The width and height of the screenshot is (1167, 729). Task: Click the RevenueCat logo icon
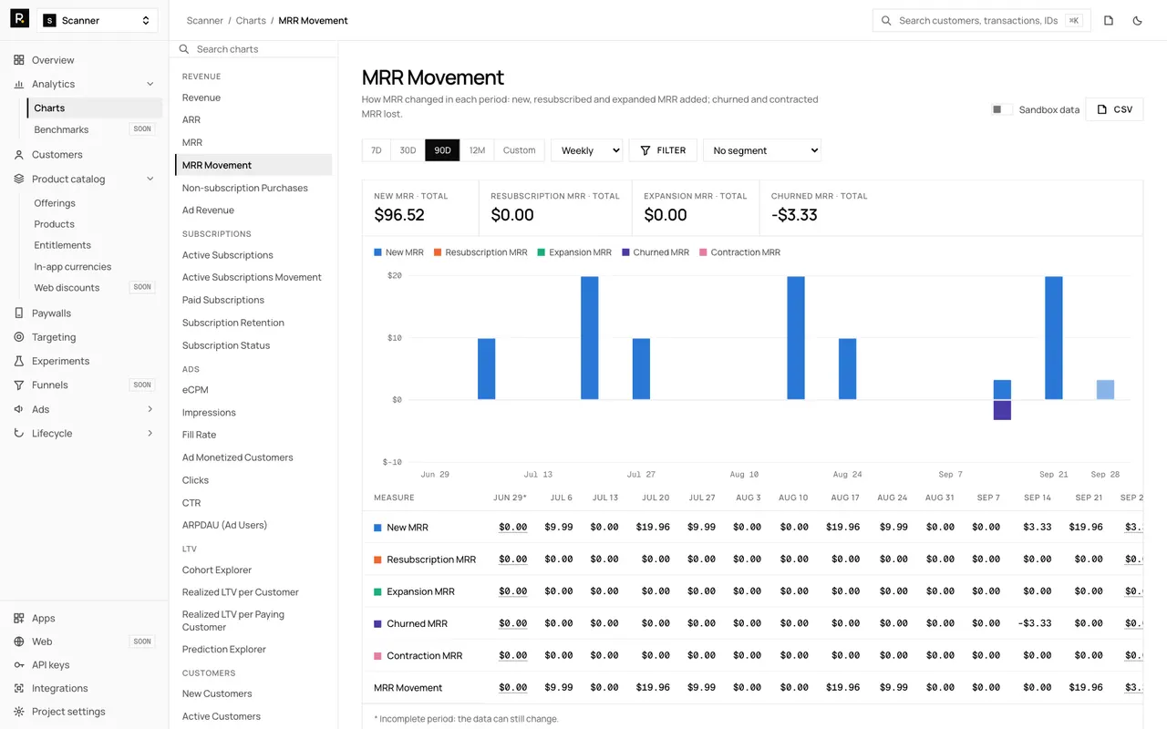coord(19,19)
